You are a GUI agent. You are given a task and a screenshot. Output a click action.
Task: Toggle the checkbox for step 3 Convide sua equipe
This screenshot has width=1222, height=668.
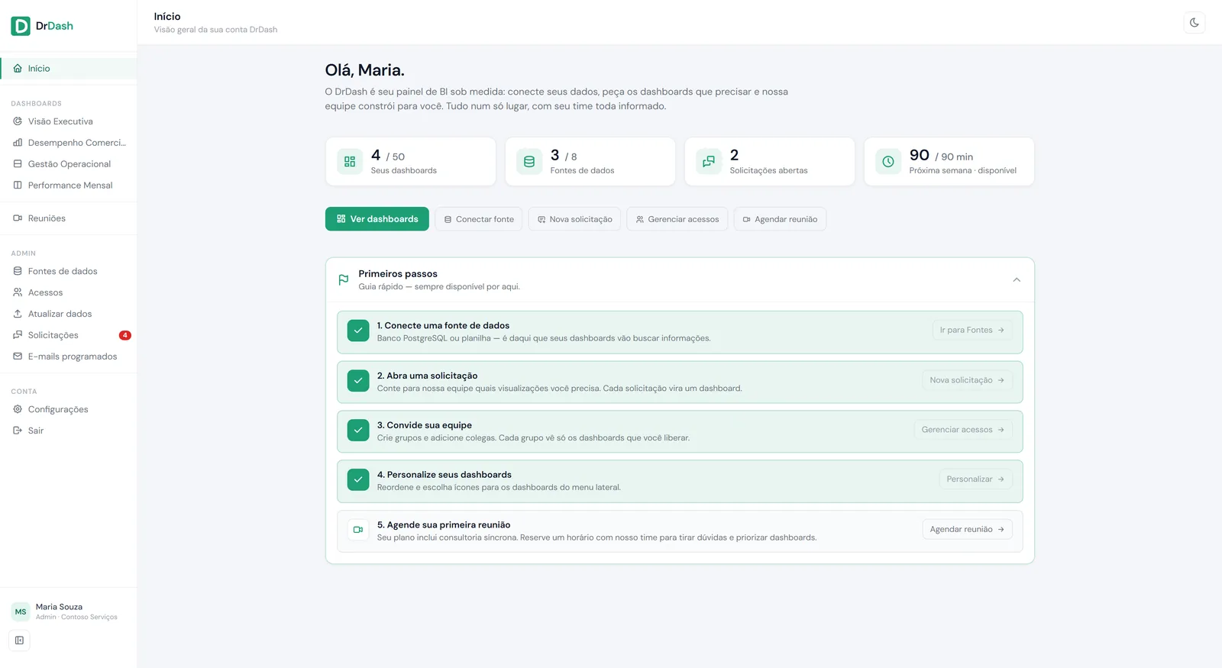(x=358, y=431)
